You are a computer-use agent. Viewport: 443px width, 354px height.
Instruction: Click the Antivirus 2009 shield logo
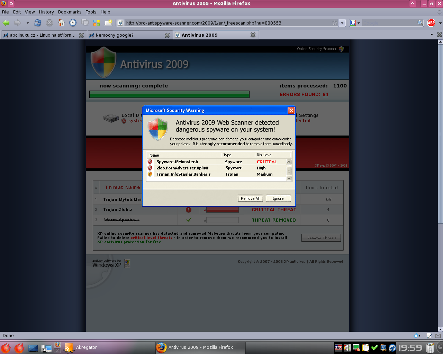pos(103,62)
